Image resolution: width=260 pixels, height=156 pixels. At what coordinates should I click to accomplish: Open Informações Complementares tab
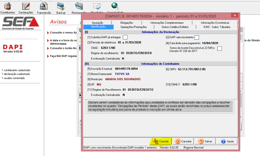(167, 23)
